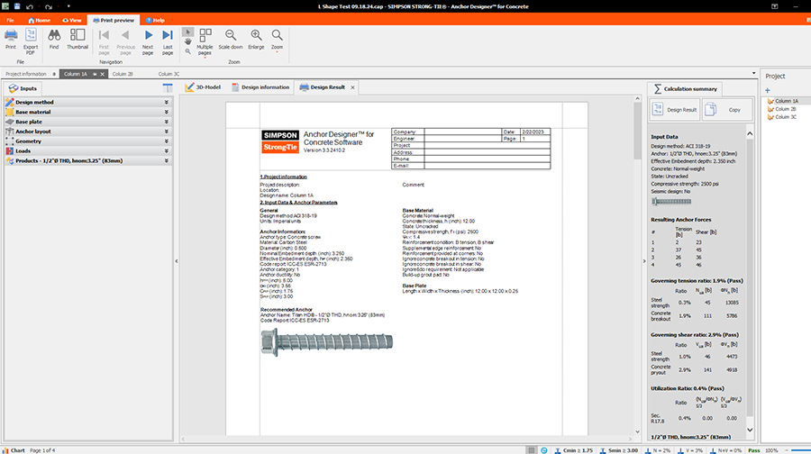Expand the Base material section
Image resolution: width=811 pixels, height=454 pixels.
[88, 113]
